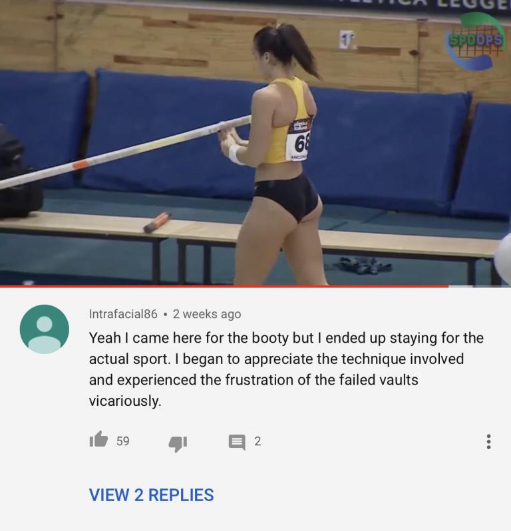The image size is (511, 531).
Task: Click the SPODPS channel watermark logo
Action: click(475, 41)
